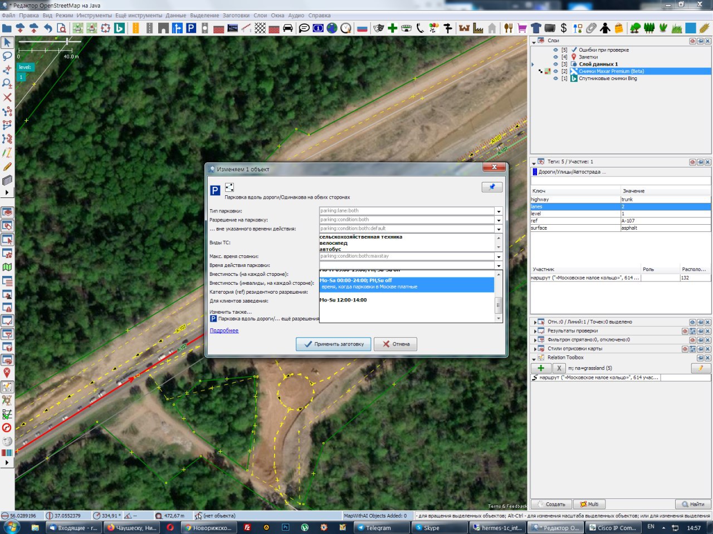Click the theatre masks preset icon
The height and width of the screenshot is (534, 713).
tap(379, 28)
